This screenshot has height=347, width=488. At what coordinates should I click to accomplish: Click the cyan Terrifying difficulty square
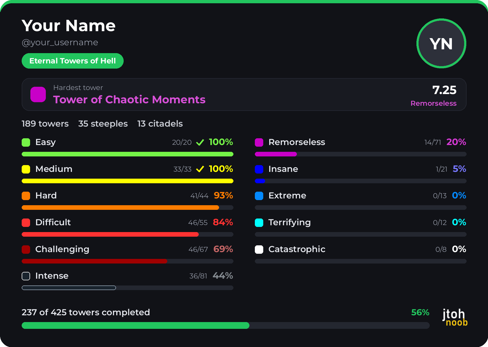click(x=259, y=223)
